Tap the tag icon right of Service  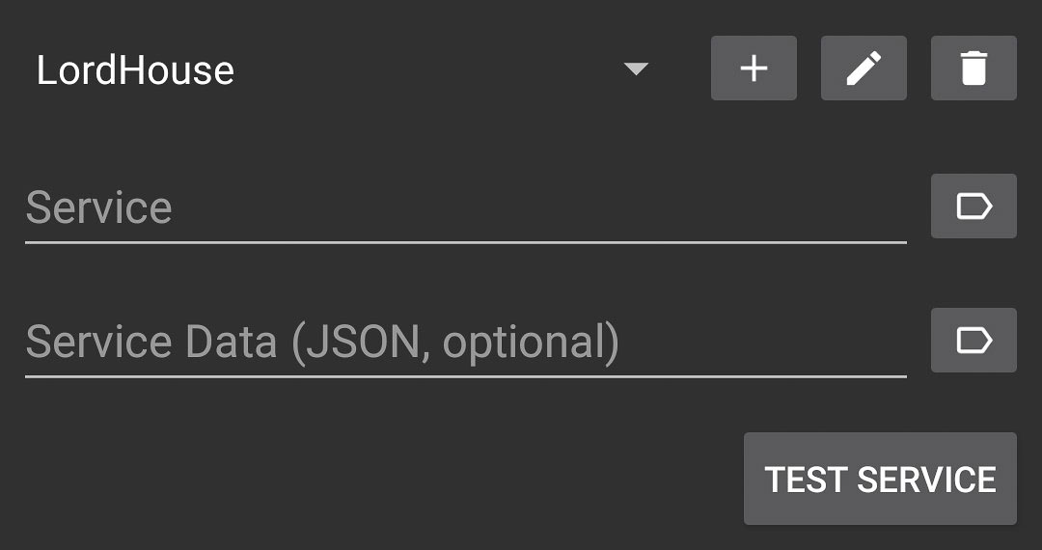click(973, 206)
